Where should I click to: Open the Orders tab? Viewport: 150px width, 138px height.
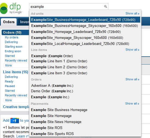(x=9, y=22)
